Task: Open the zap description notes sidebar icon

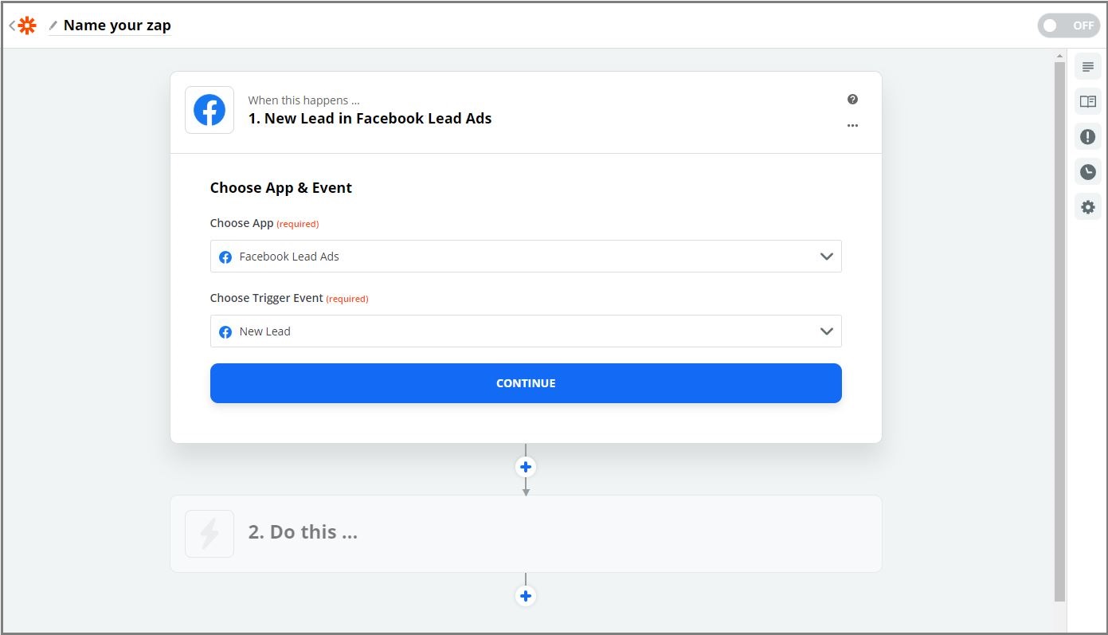Action: (1087, 67)
